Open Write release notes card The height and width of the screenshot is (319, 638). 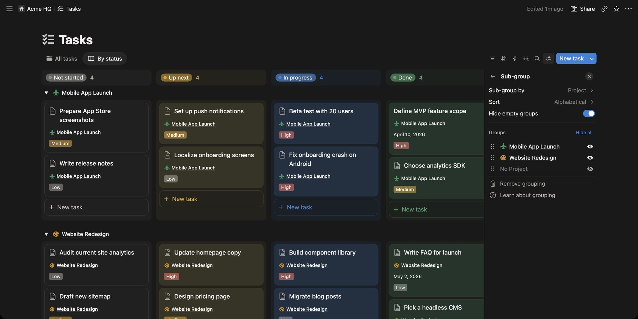96,175
